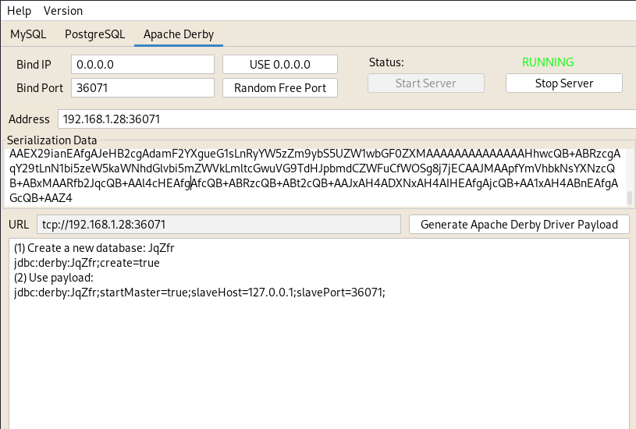Click the RUNNING status text
Screen dimensions: 636x429
[x=548, y=62]
